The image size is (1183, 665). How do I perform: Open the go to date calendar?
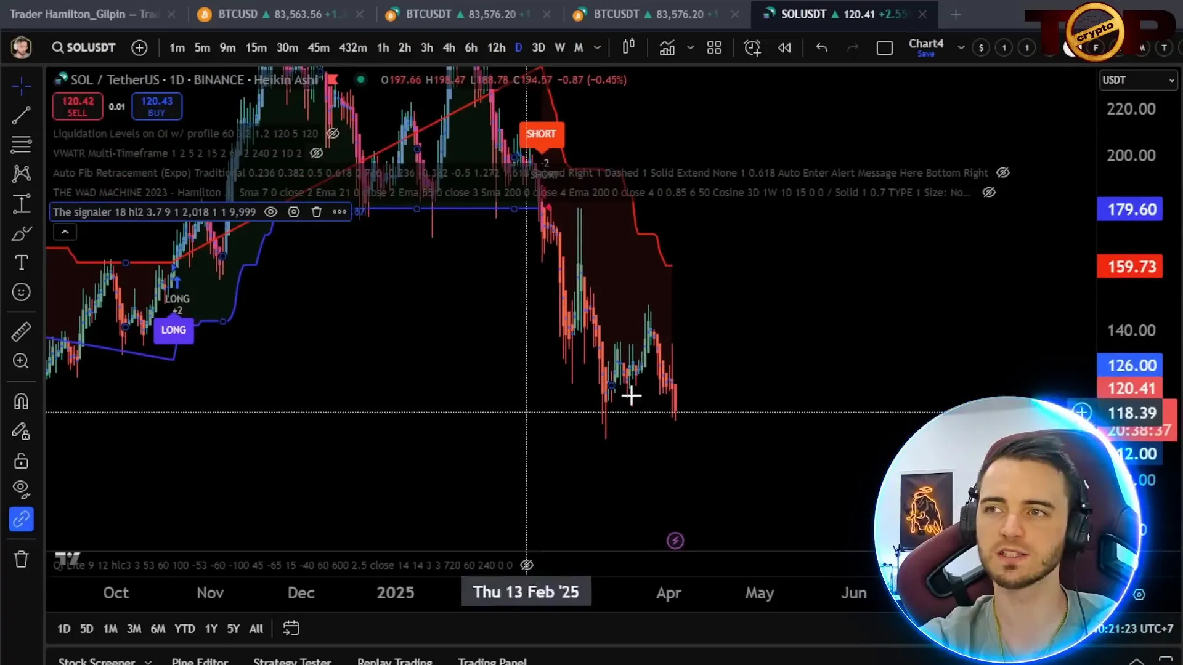[291, 628]
